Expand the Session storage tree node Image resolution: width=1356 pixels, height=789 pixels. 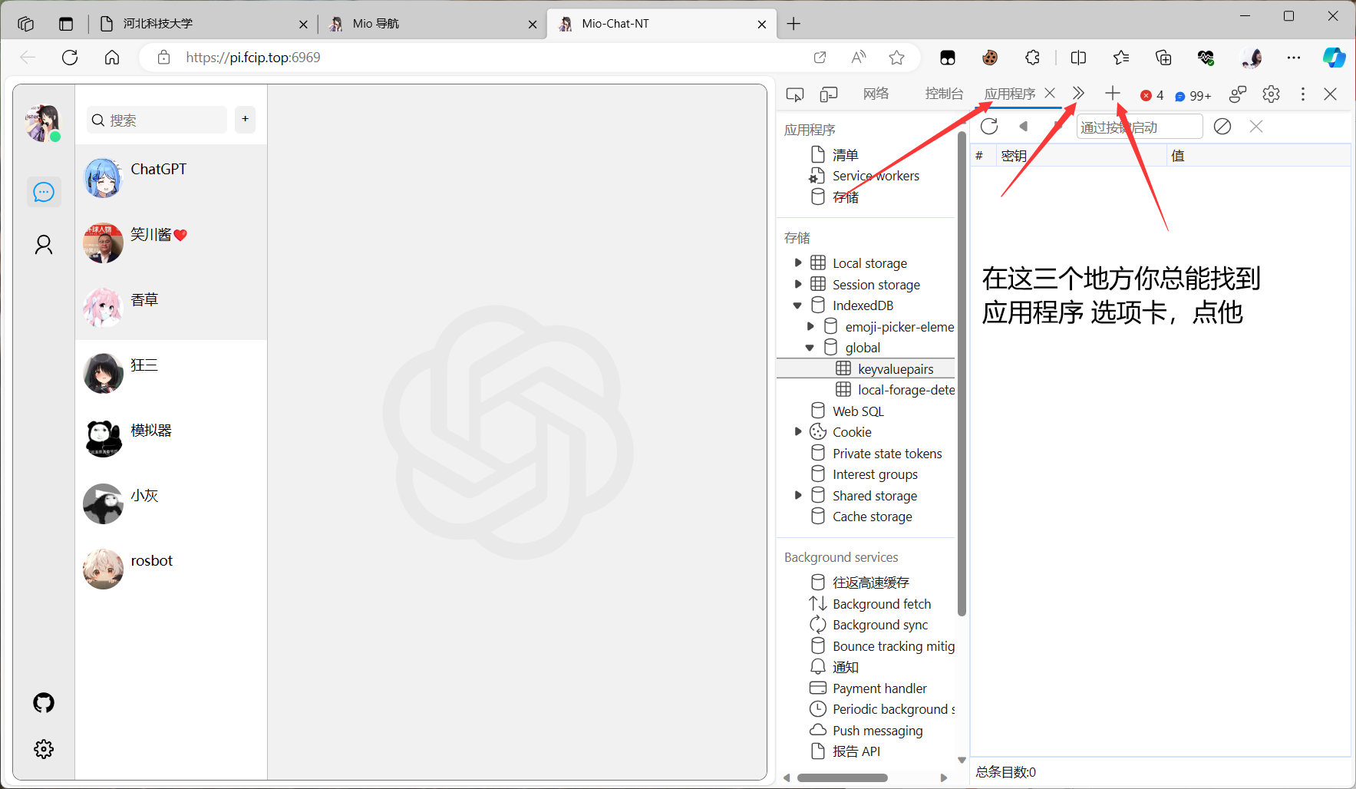798,285
